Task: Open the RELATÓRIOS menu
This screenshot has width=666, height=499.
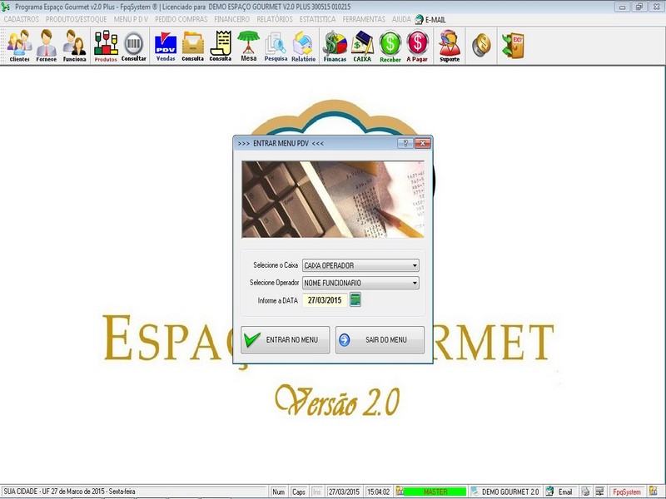Action: click(275, 19)
